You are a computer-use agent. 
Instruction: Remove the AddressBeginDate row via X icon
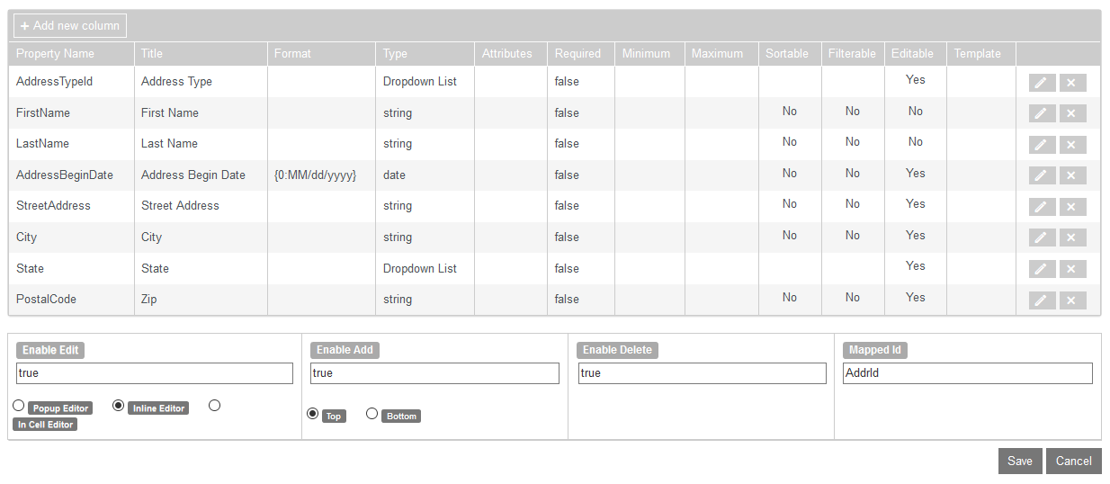coord(1072,175)
